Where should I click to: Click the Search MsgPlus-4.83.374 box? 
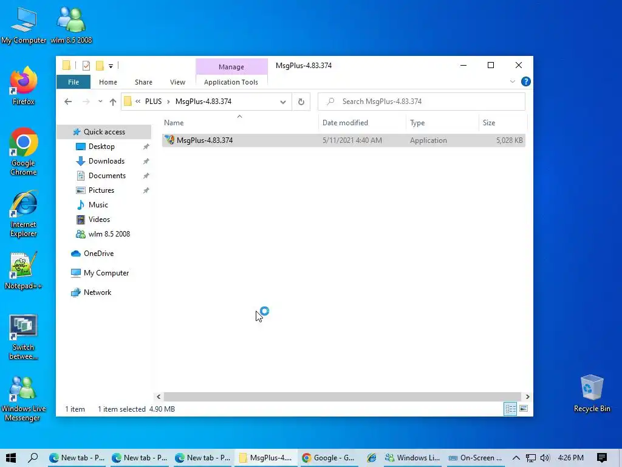[x=422, y=102]
